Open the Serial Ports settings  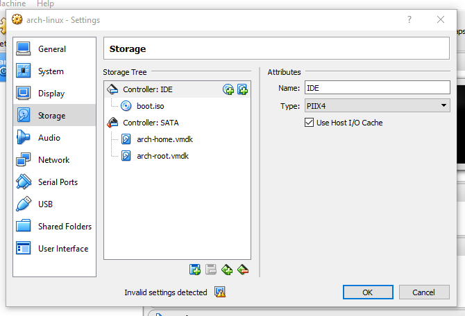55,182
